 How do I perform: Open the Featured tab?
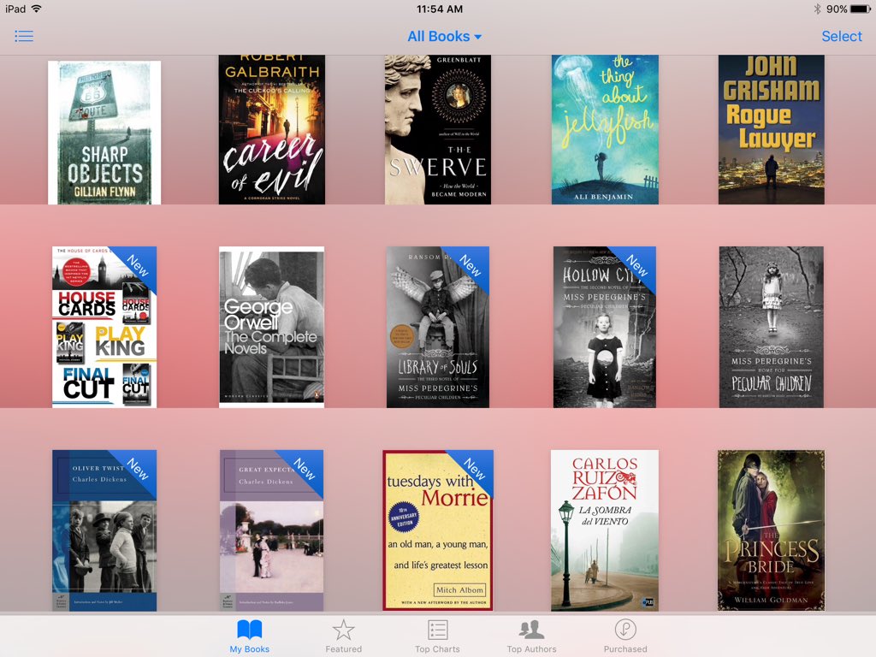[344, 636]
